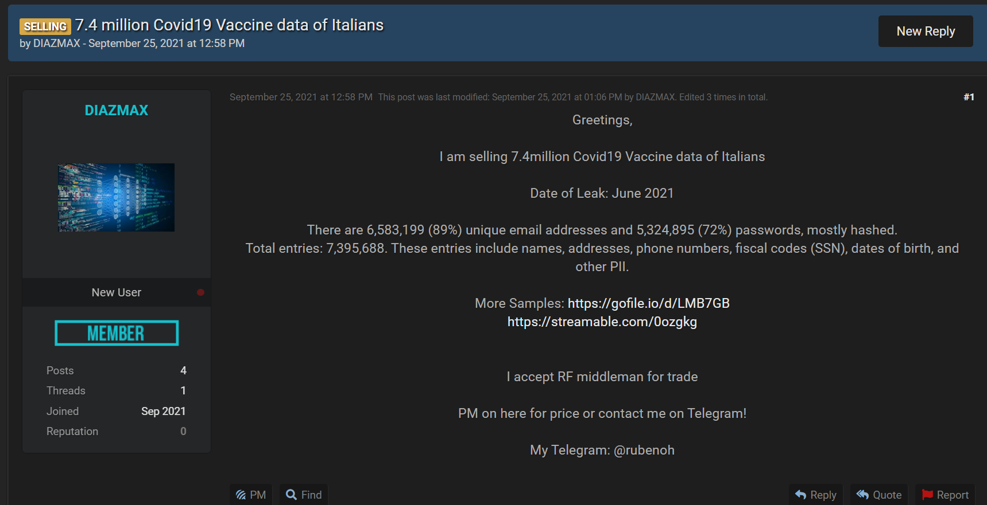987x505 pixels.
Task: Click the yellow SELLING prefix tag
Action: pyautogui.click(x=45, y=26)
